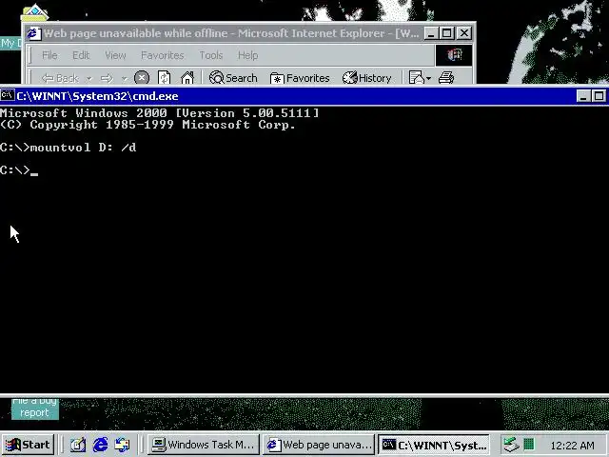Click the Copyright 1985-1999 Microsoft line

coord(147,125)
